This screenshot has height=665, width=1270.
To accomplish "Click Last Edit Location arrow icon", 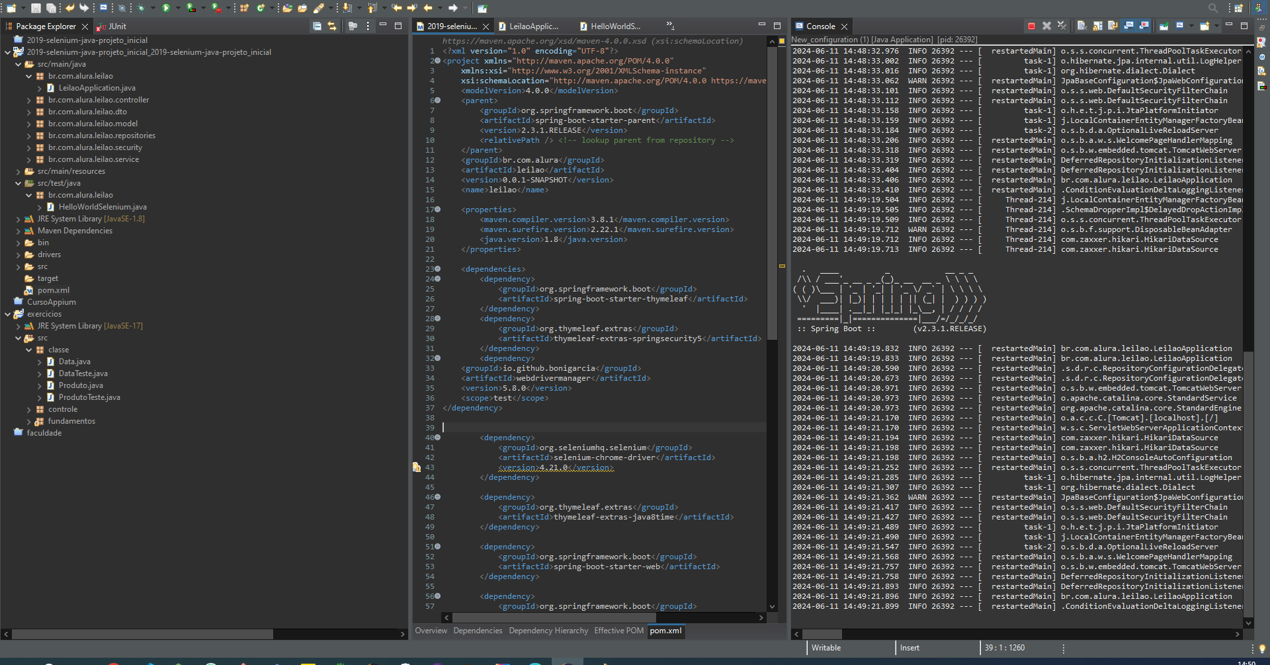I will click(x=397, y=8).
